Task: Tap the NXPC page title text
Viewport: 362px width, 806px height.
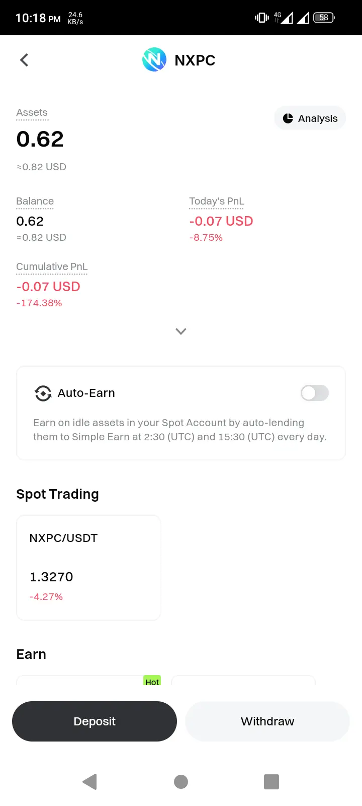Action: coord(195,60)
